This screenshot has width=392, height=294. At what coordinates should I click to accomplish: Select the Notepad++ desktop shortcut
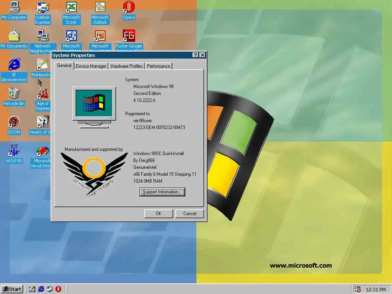[41, 67]
